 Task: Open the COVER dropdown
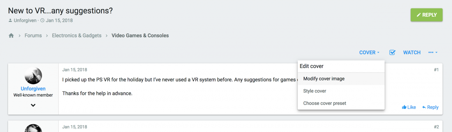369,52
